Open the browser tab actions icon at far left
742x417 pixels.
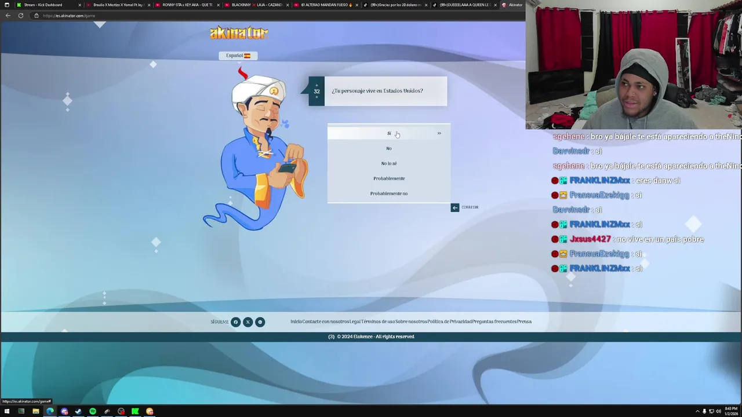coord(6,5)
